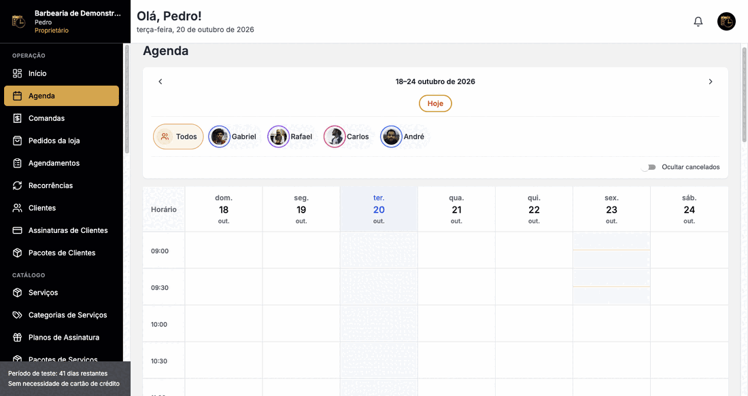
Task: Select the Todos barbers filter
Action: tap(178, 137)
